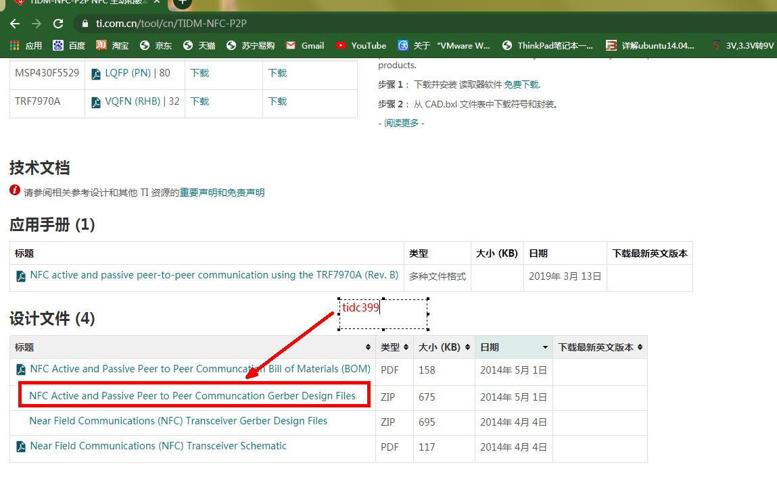Expand 阅读更多 read more link
The height and width of the screenshot is (477, 777).
click(x=402, y=123)
